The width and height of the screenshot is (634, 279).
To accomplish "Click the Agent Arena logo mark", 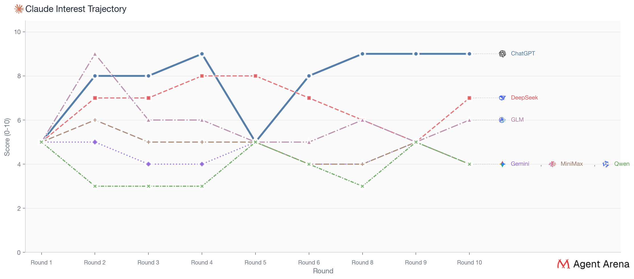I will 563,264.
